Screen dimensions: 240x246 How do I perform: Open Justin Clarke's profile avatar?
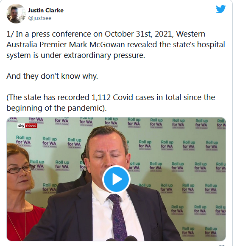pyautogui.click(x=16, y=14)
